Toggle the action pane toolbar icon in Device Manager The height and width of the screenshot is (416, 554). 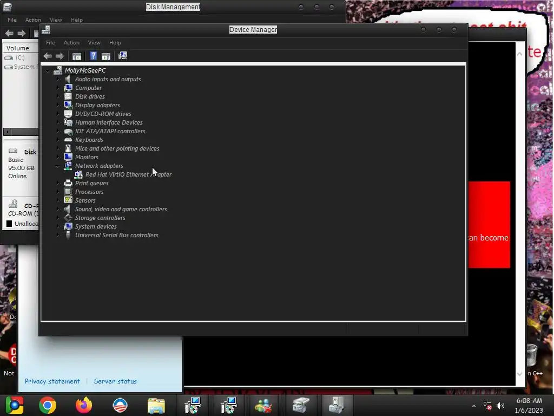click(x=106, y=56)
